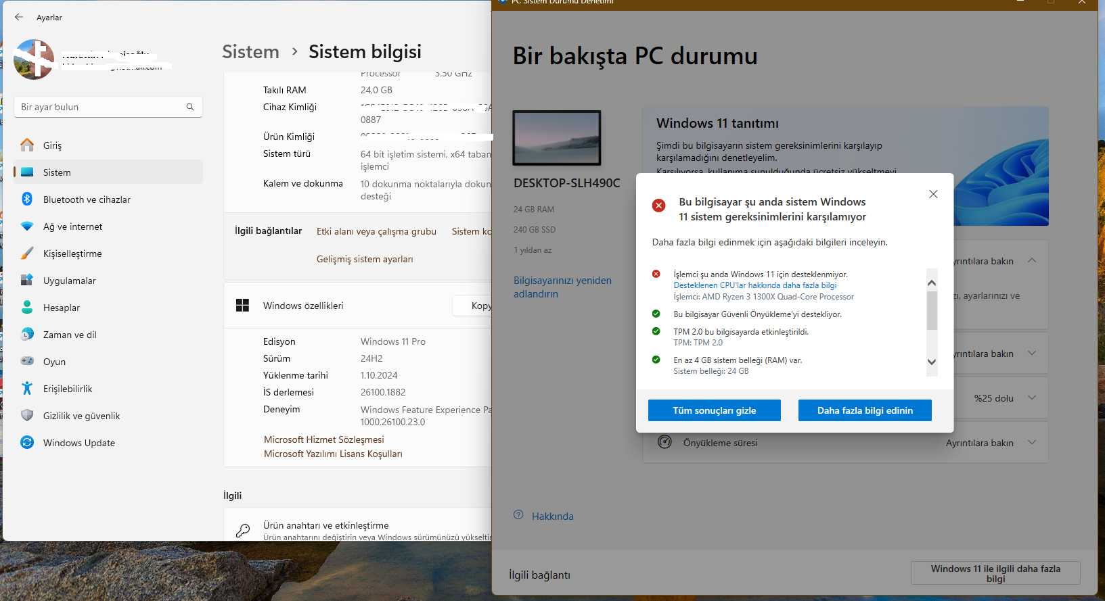Open Hesaplar via its person icon

(27, 307)
